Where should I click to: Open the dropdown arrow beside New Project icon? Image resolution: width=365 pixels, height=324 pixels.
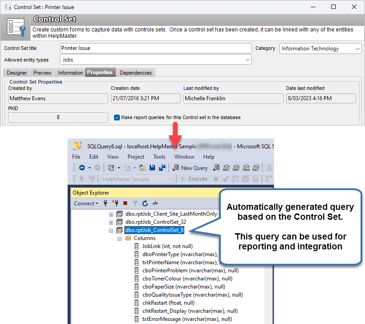pyautogui.click(x=119, y=168)
